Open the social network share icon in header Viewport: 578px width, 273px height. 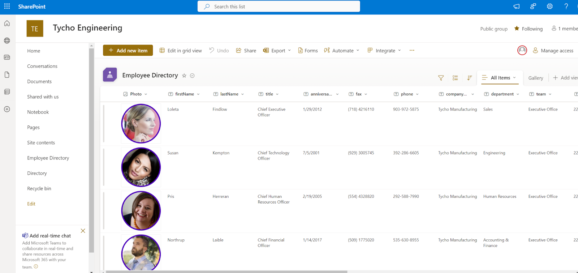(533, 7)
